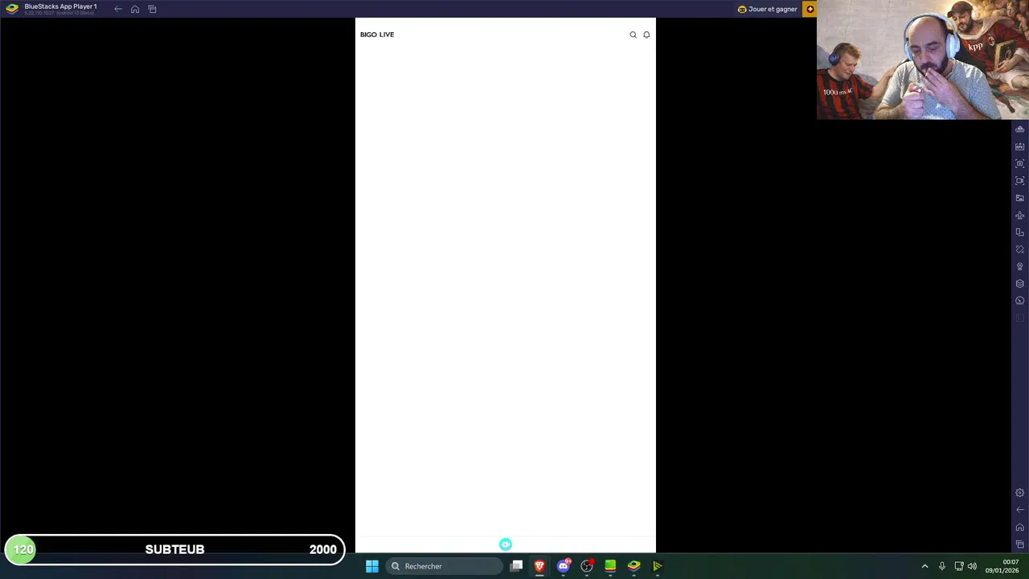Viewport: 1029px width, 579px height.
Task: Open instance manager layers icon in sidebar
Action: [1019, 283]
